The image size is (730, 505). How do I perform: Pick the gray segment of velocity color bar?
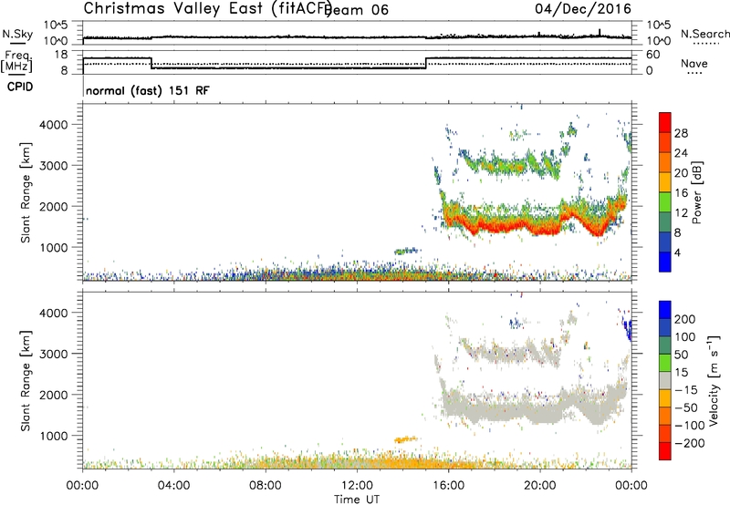665,381
